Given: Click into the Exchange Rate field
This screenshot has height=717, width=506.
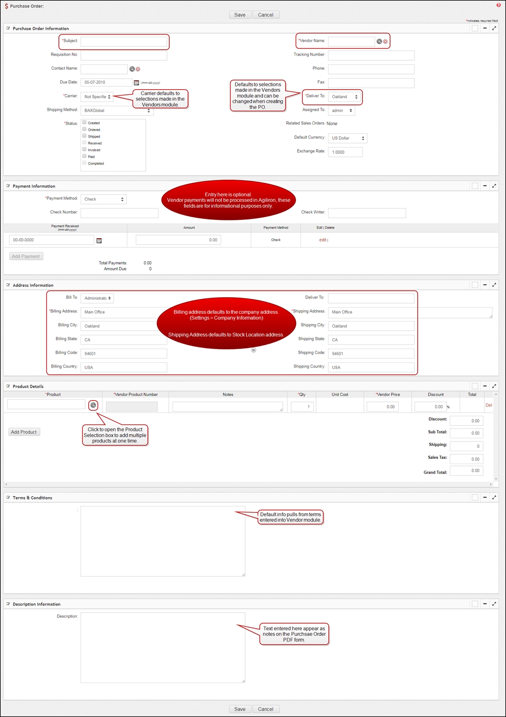Looking at the screenshot, I should pos(345,152).
